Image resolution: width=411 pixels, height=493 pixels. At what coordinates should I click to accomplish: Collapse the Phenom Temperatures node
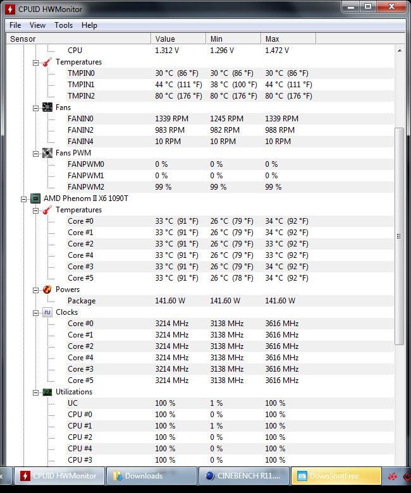pyautogui.click(x=35, y=210)
